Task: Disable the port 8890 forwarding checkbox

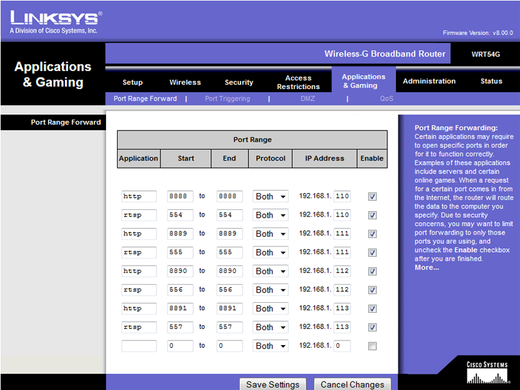Action: tap(372, 271)
